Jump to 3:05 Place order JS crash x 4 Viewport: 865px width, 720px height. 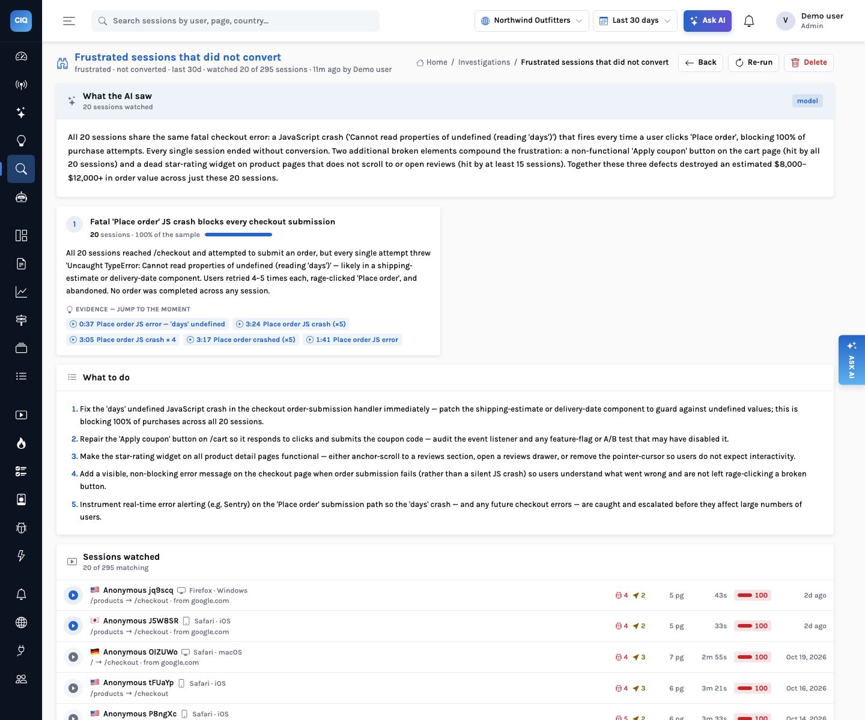point(123,340)
